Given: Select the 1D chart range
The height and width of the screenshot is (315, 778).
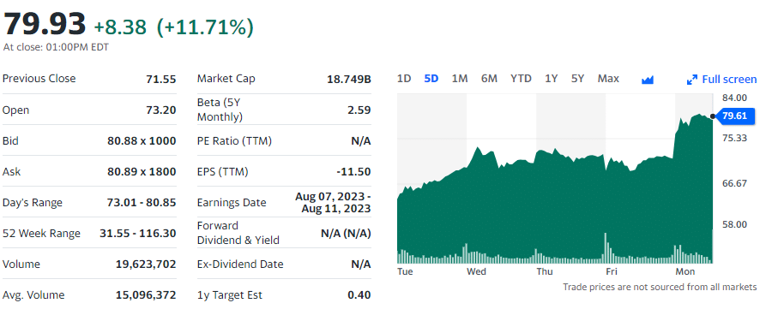Looking at the screenshot, I should [x=404, y=79].
